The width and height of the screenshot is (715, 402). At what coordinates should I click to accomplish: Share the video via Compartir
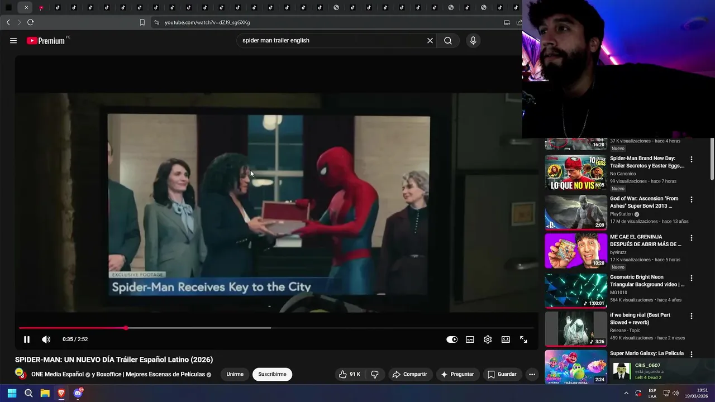[x=409, y=374]
